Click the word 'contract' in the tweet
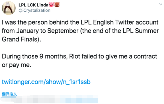The width and height of the screenshot is (164, 104). (x=145, y=56)
